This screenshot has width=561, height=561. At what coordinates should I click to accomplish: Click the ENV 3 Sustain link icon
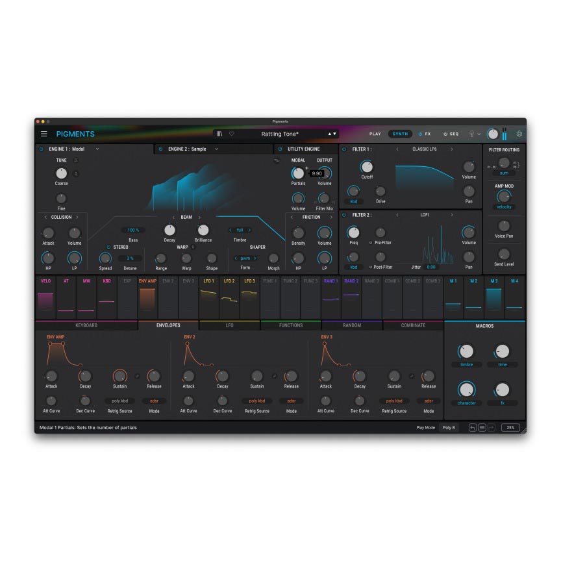412,377
